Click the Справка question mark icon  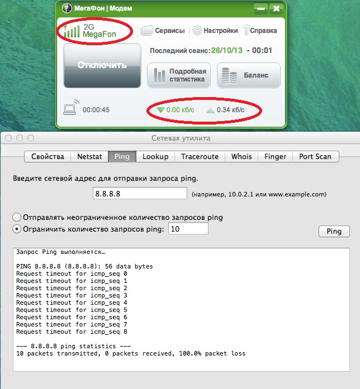click(246, 30)
